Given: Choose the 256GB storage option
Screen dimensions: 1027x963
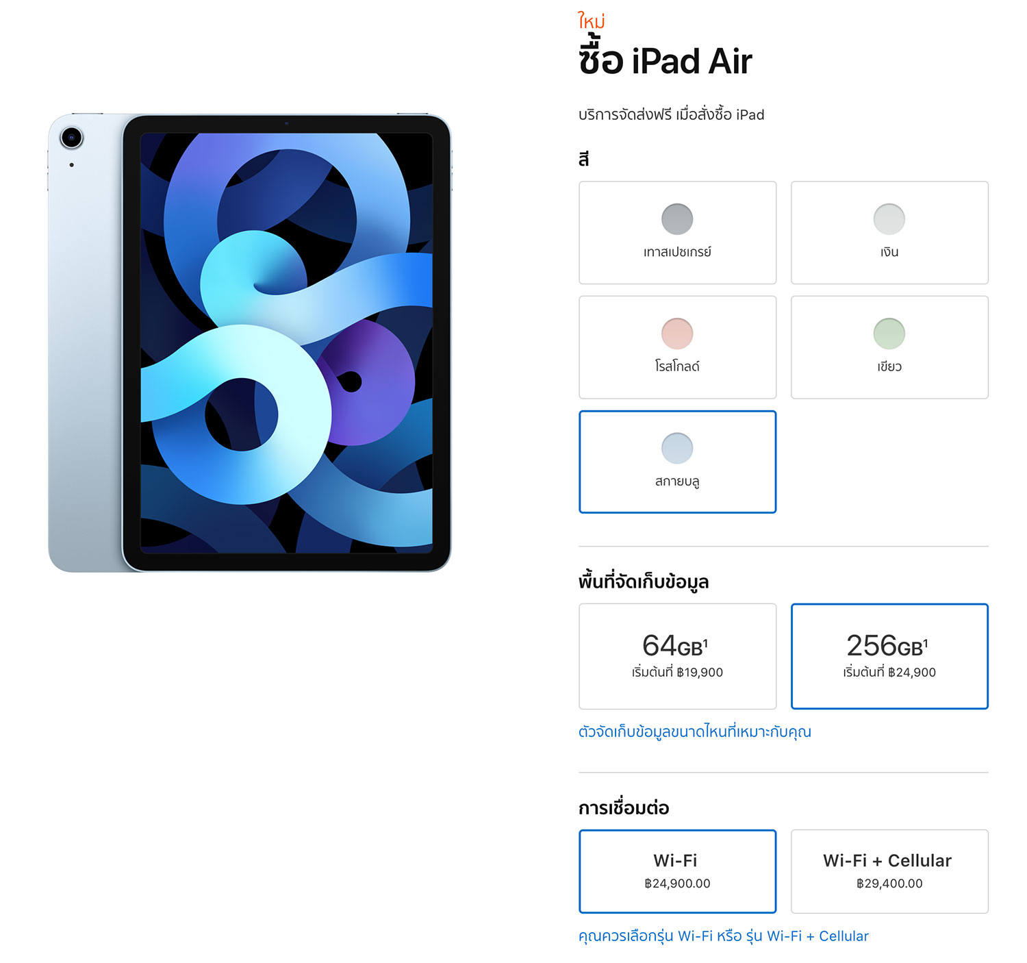Looking at the screenshot, I should [x=889, y=656].
